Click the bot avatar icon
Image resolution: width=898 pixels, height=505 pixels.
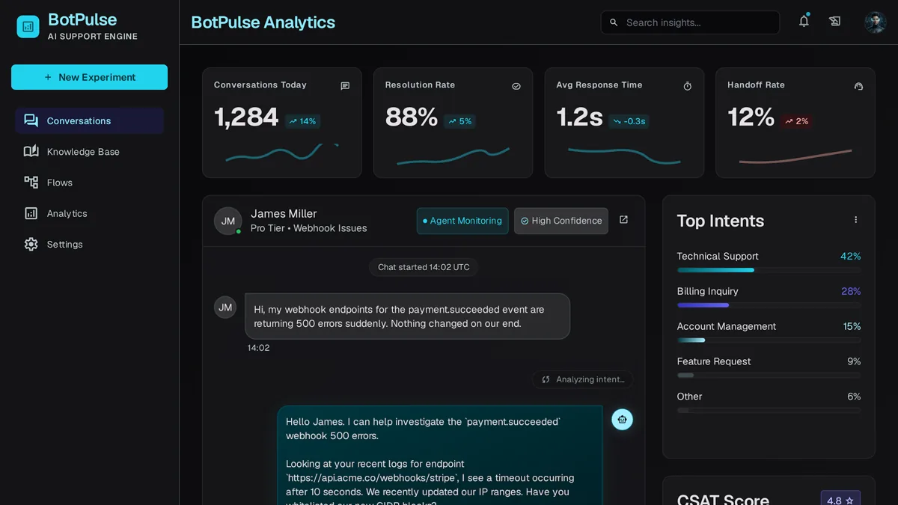pos(622,420)
